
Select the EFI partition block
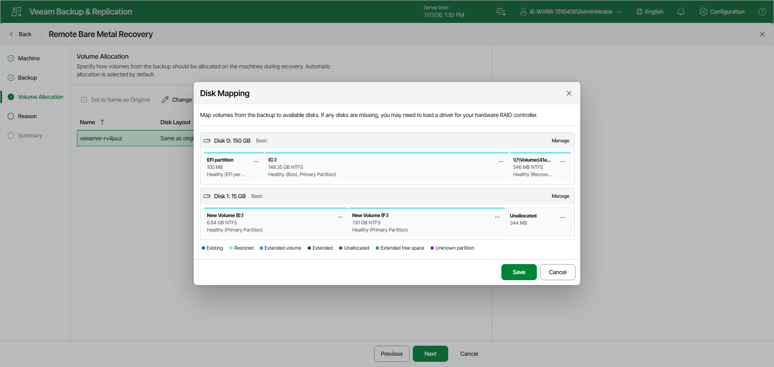[234, 167]
